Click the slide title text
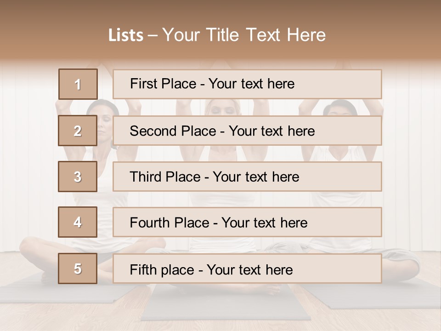 pos(217,35)
